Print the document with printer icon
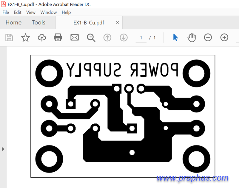The image size is (239, 188). 58,37
